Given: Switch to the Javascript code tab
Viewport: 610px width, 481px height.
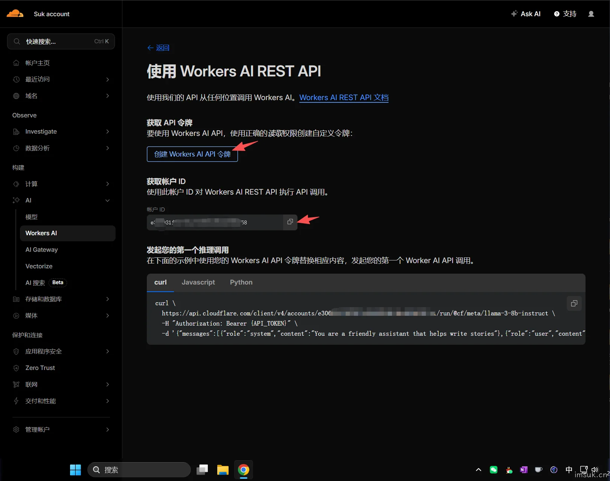Looking at the screenshot, I should (198, 282).
